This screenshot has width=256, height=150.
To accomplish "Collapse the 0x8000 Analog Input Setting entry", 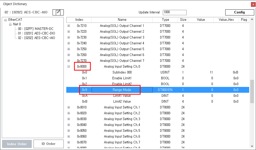I will pyautogui.click(x=69, y=67).
